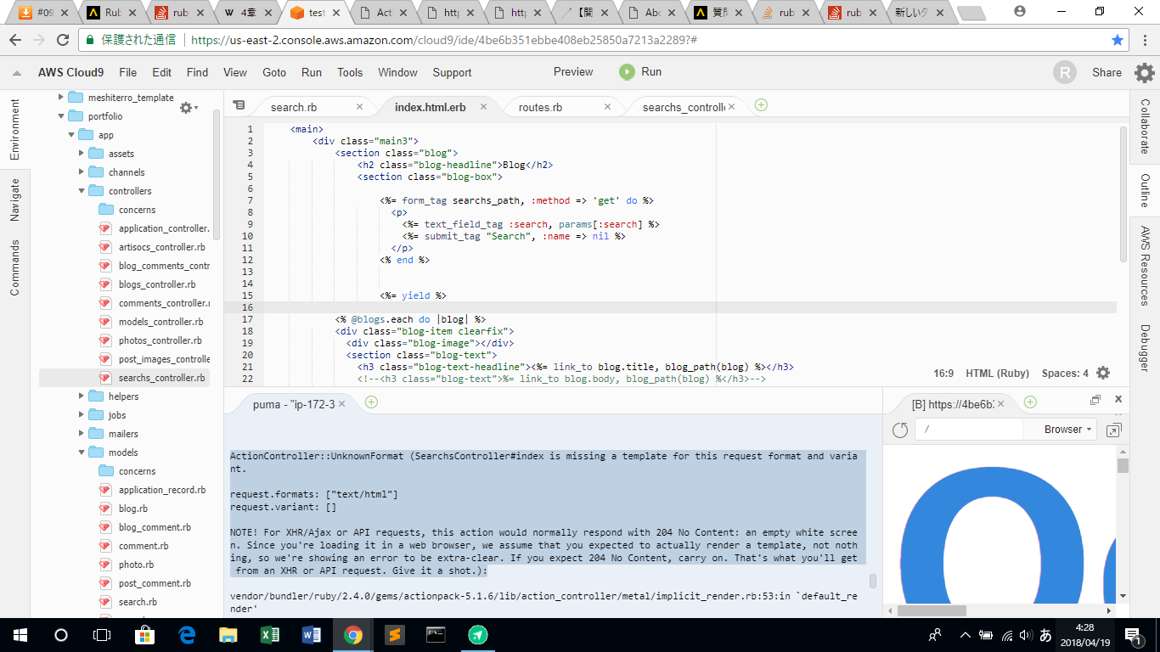Open the Goto menu
1160x652 pixels.
pos(274,72)
